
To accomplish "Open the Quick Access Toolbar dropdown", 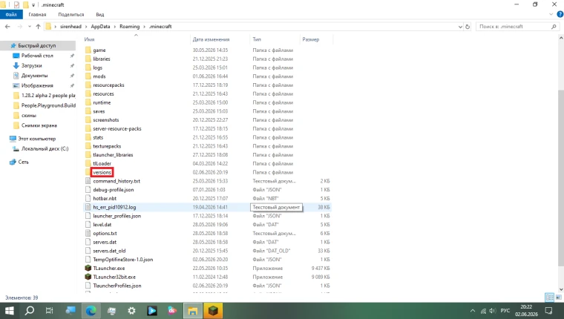I will pyautogui.click(x=33, y=5).
